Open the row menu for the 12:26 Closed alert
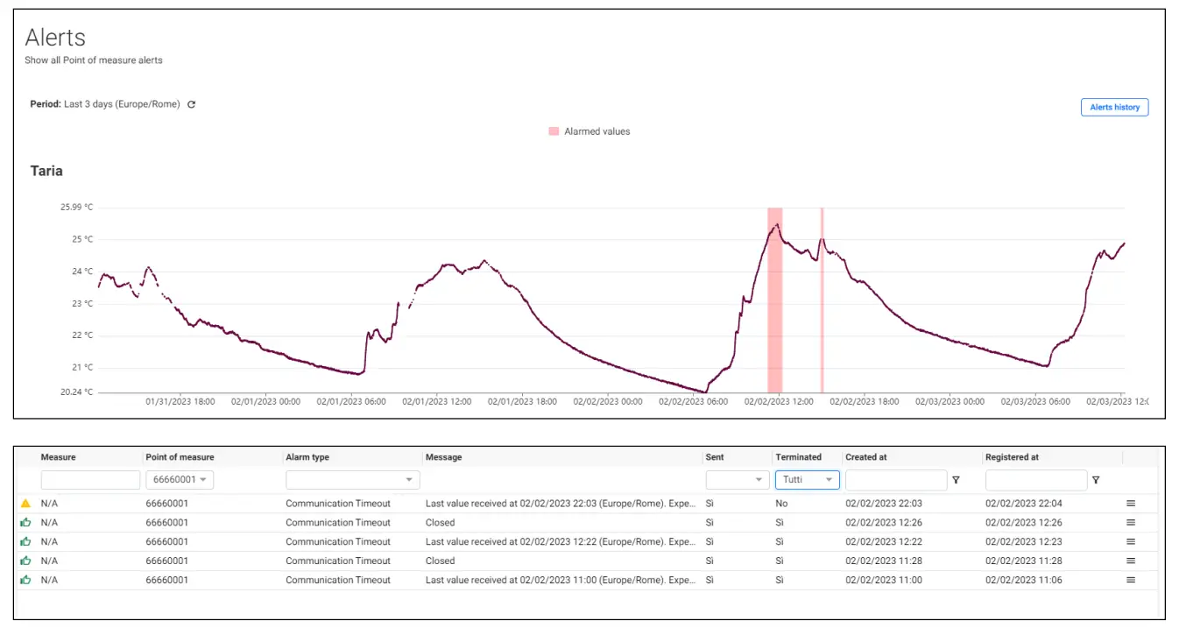The image size is (1179, 628). pos(1131,523)
